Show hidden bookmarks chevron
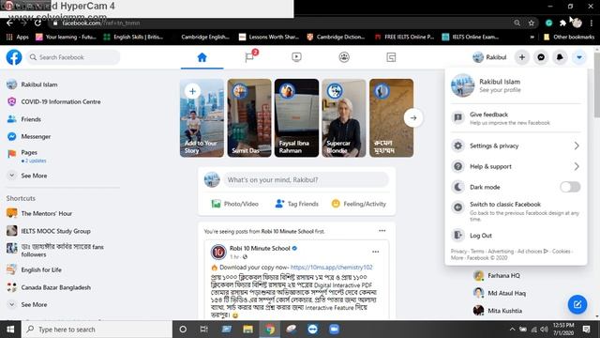 [532, 37]
